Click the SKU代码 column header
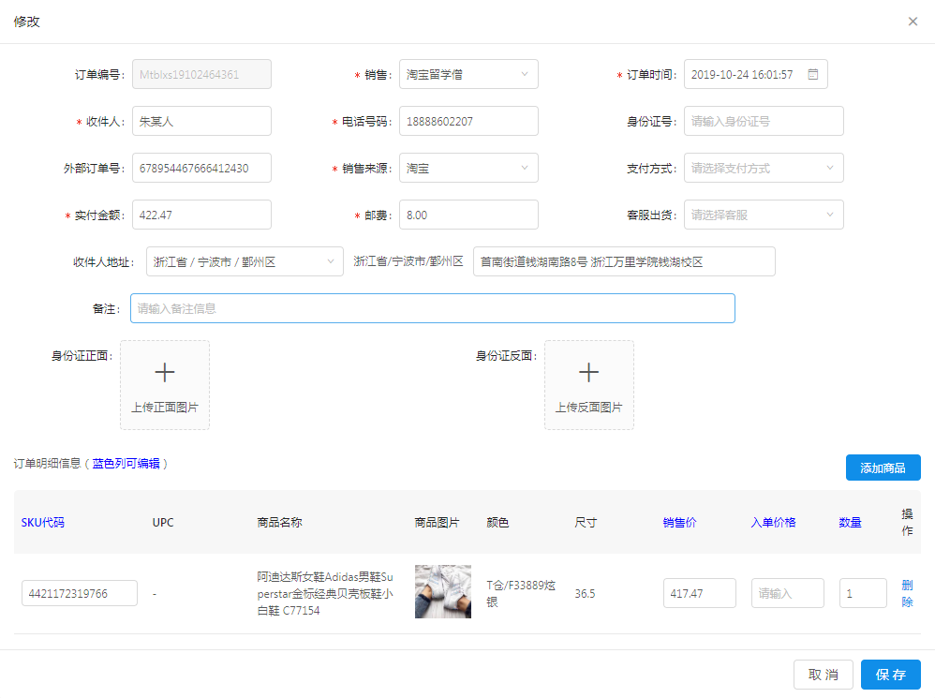The image size is (935, 698). [43, 522]
